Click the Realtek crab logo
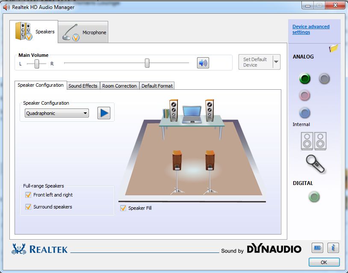 click(x=19, y=249)
